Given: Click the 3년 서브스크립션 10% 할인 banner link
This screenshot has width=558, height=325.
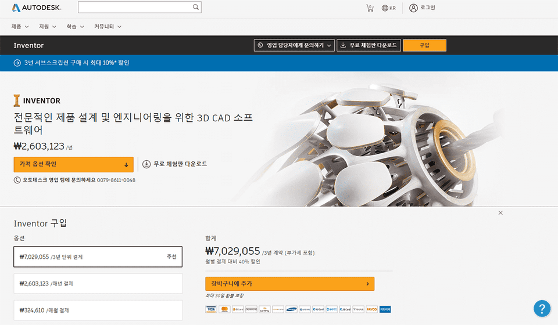Looking at the screenshot, I should coord(77,63).
